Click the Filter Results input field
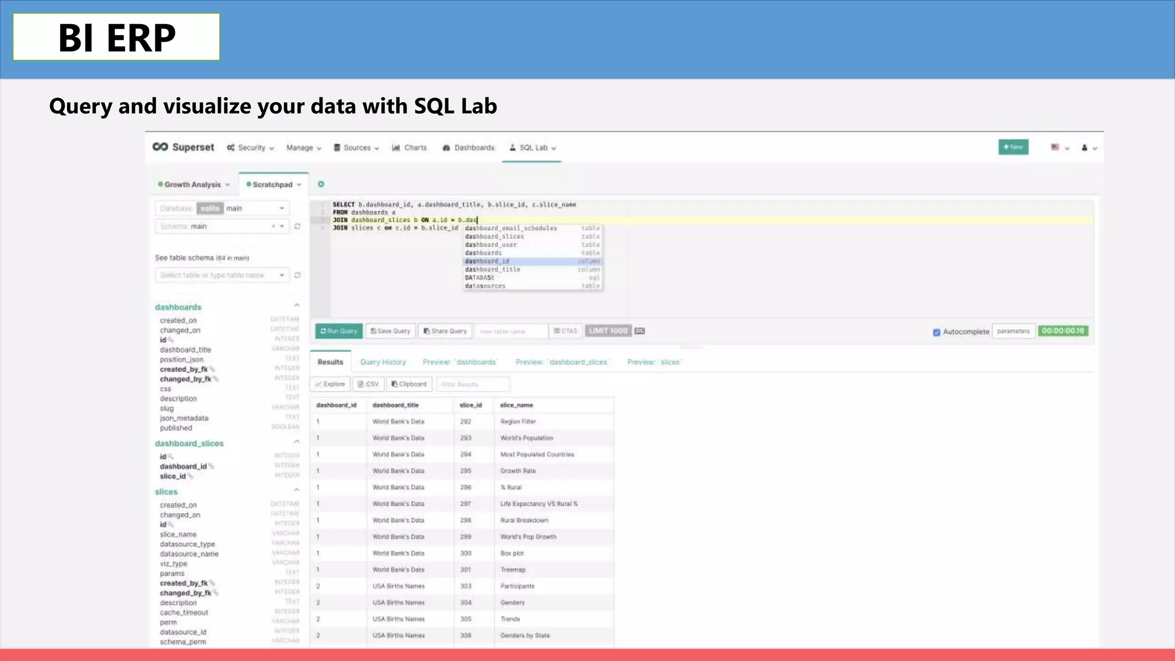The image size is (1175, 661). coord(473,384)
